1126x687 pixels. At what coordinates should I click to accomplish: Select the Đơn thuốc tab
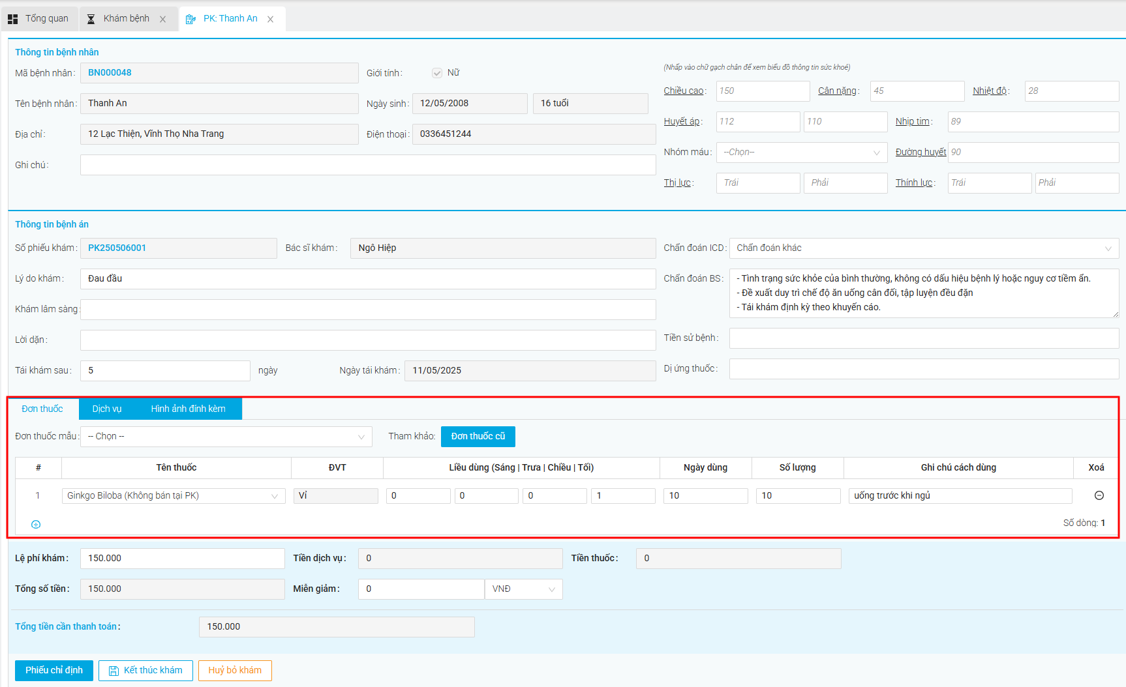pyautogui.click(x=42, y=409)
